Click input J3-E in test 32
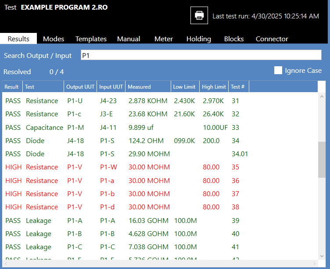Image resolution: width=330 pixels, height=269 pixels. 106,114
